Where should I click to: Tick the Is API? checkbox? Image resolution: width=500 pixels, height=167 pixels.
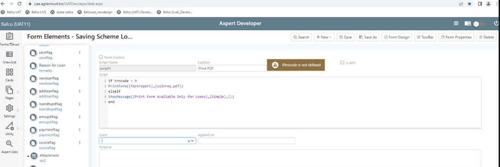(x=343, y=63)
